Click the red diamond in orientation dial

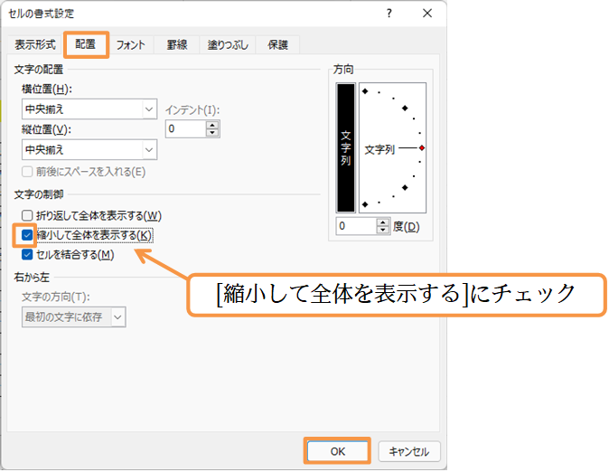click(422, 148)
